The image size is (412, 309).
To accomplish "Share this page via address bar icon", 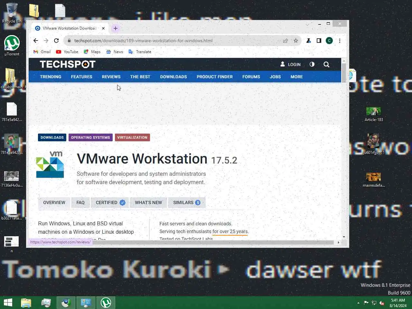I will [286, 41].
